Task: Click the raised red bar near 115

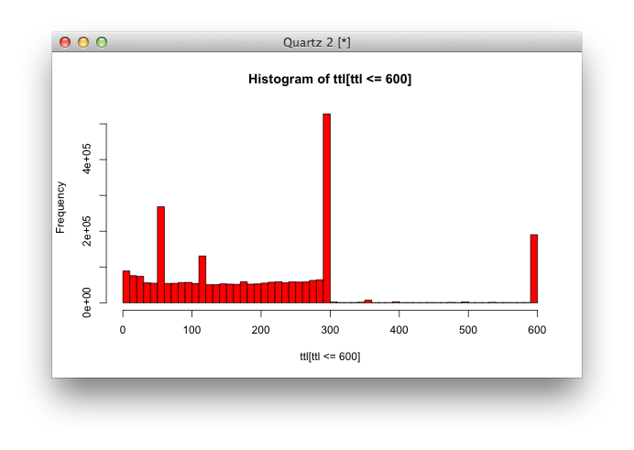Action: coord(202,279)
